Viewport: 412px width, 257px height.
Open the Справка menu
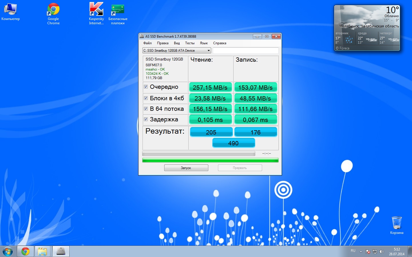[220, 43]
